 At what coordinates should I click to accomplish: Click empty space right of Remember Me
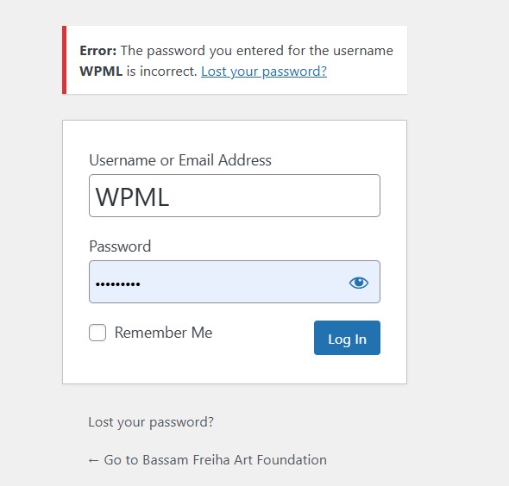point(263,333)
